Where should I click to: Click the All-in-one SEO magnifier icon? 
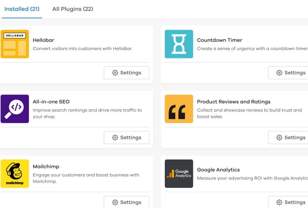(x=15, y=109)
